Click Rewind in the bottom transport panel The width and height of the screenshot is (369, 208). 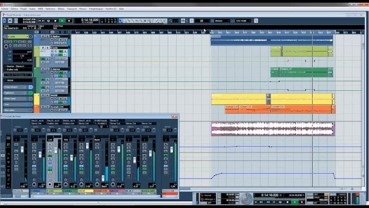(261, 202)
